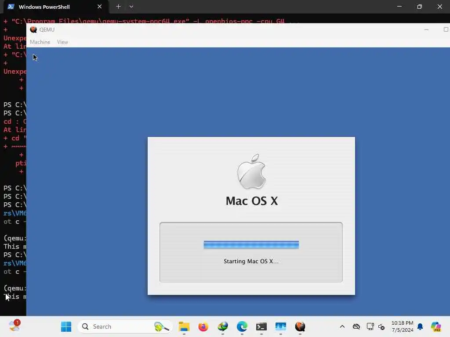
Task: Open the notifications bell icon
Action: [x=420, y=326]
